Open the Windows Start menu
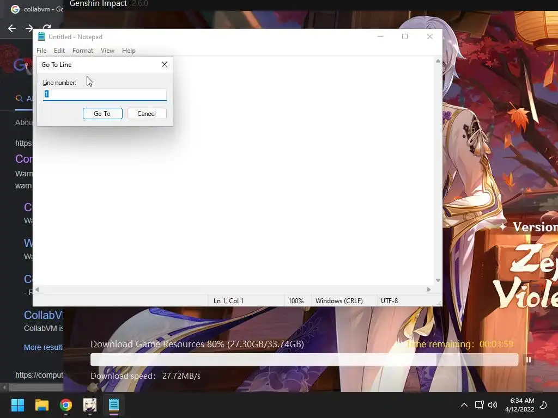This screenshot has height=418, width=558. click(17, 405)
